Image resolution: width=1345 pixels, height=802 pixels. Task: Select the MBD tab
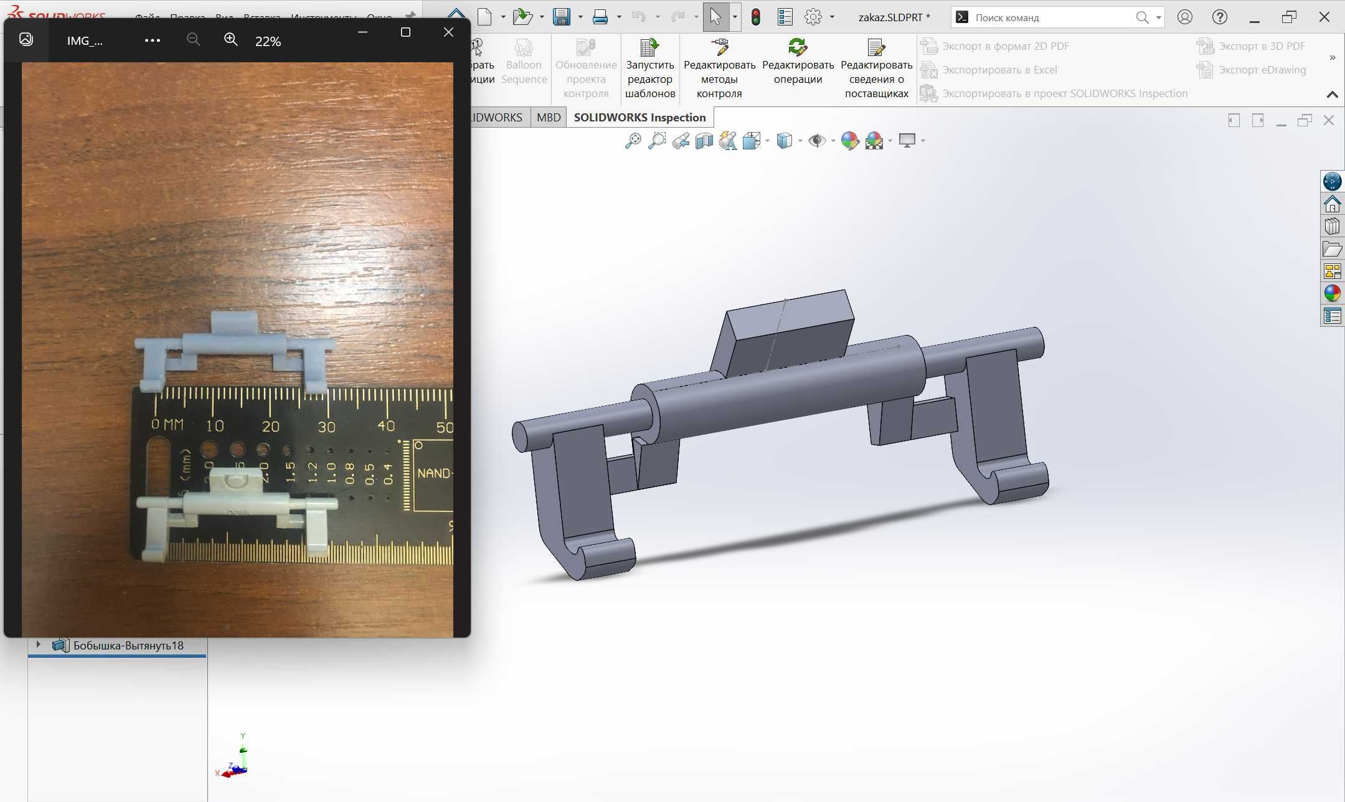pos(549,116)
